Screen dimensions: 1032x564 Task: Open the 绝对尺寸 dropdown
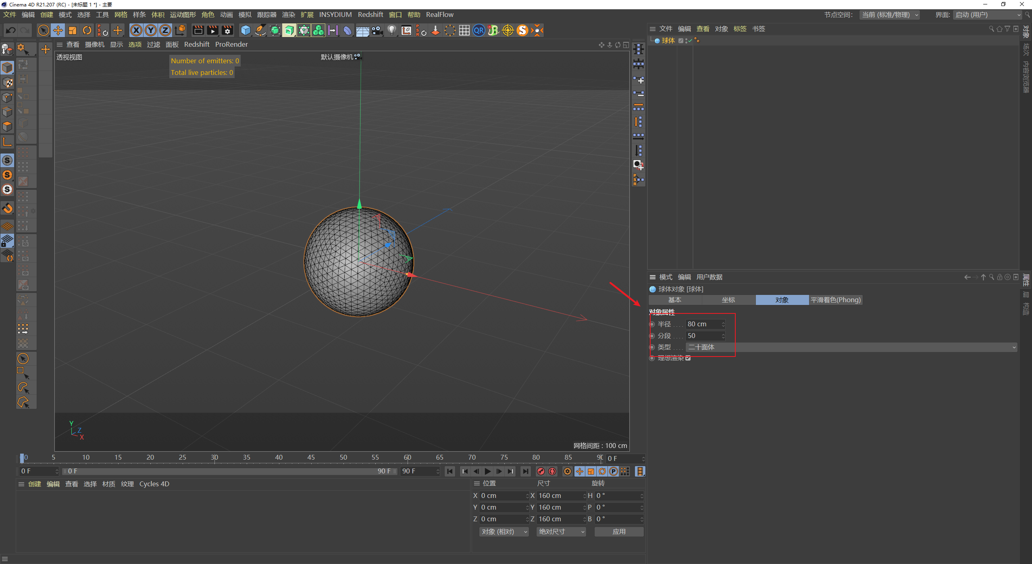point(561,532)
